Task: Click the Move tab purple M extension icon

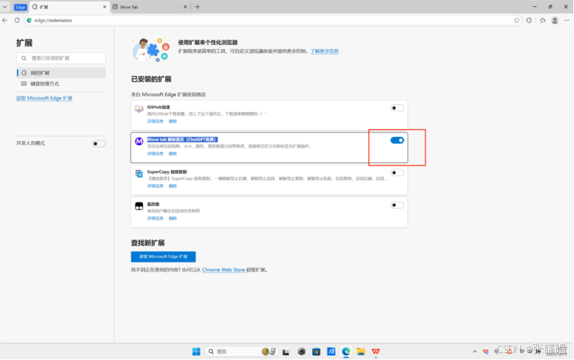Action: [x=139, y=141]
